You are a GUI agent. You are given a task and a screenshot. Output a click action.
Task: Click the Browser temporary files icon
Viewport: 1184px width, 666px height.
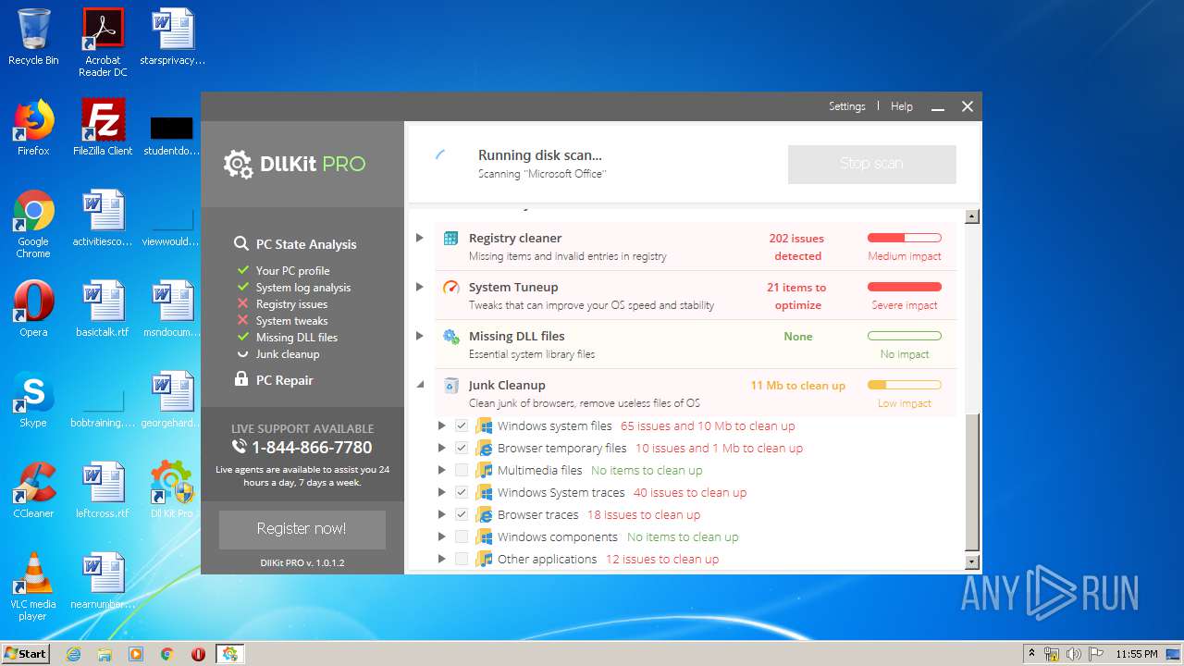click(484, 449)
